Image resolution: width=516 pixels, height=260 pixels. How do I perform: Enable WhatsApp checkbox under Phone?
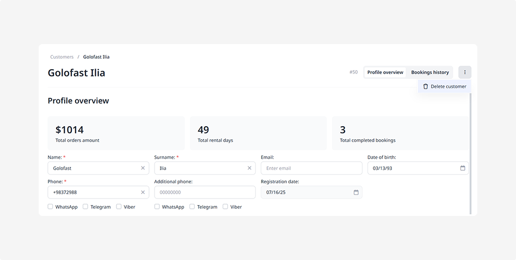pos(51,207)
